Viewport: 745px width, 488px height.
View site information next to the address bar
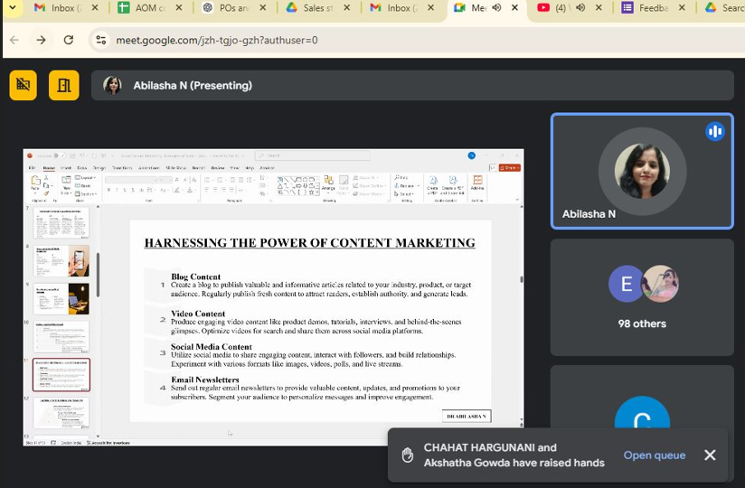point(101,40)
